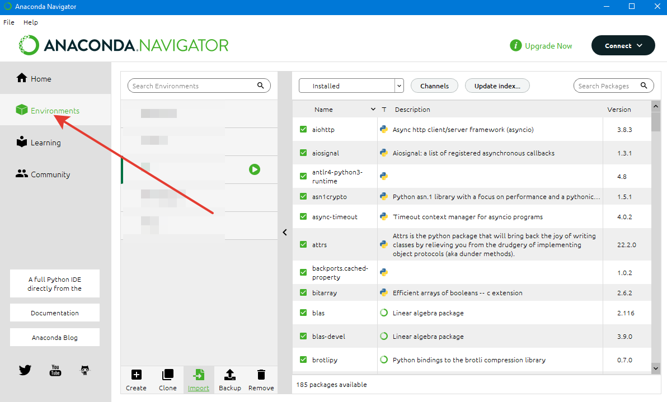The height and width of the screenshot is (402, 667).
Task: Select the Environments tab label
Action: pyautogui.click(x=55, y=111)
